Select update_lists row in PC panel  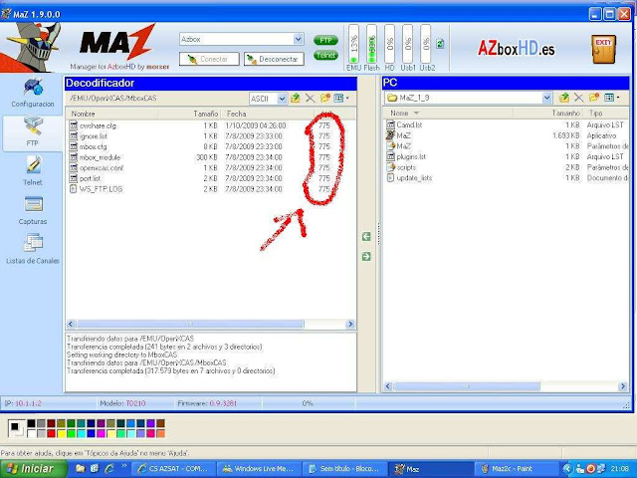[x=507, y=177]
